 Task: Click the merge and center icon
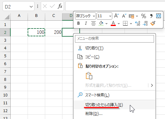point(159,16)
